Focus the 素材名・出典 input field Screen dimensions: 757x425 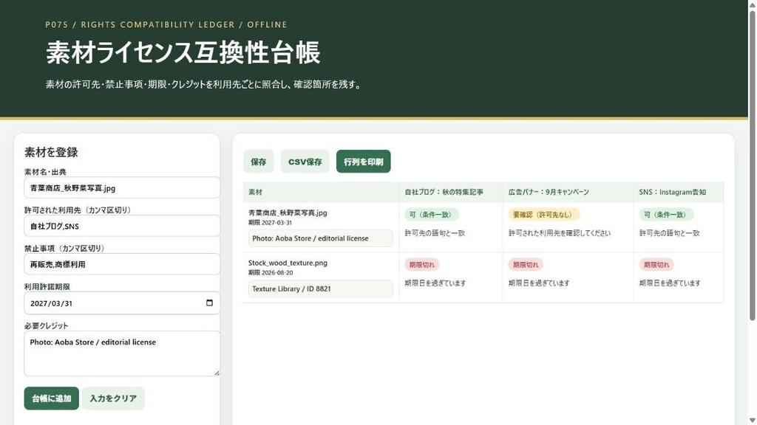[x=122, y=188]
